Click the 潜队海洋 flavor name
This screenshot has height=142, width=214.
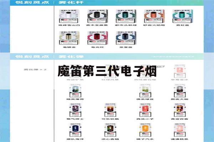pyautogui.click(x=75, y=139)
